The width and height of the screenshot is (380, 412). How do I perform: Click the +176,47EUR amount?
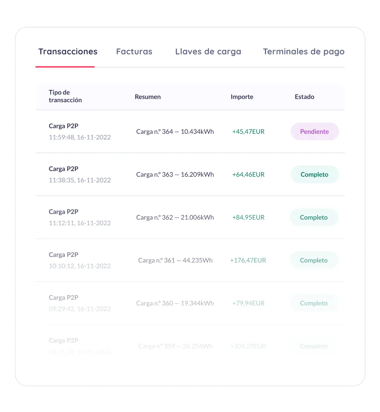tap(248, 260)
